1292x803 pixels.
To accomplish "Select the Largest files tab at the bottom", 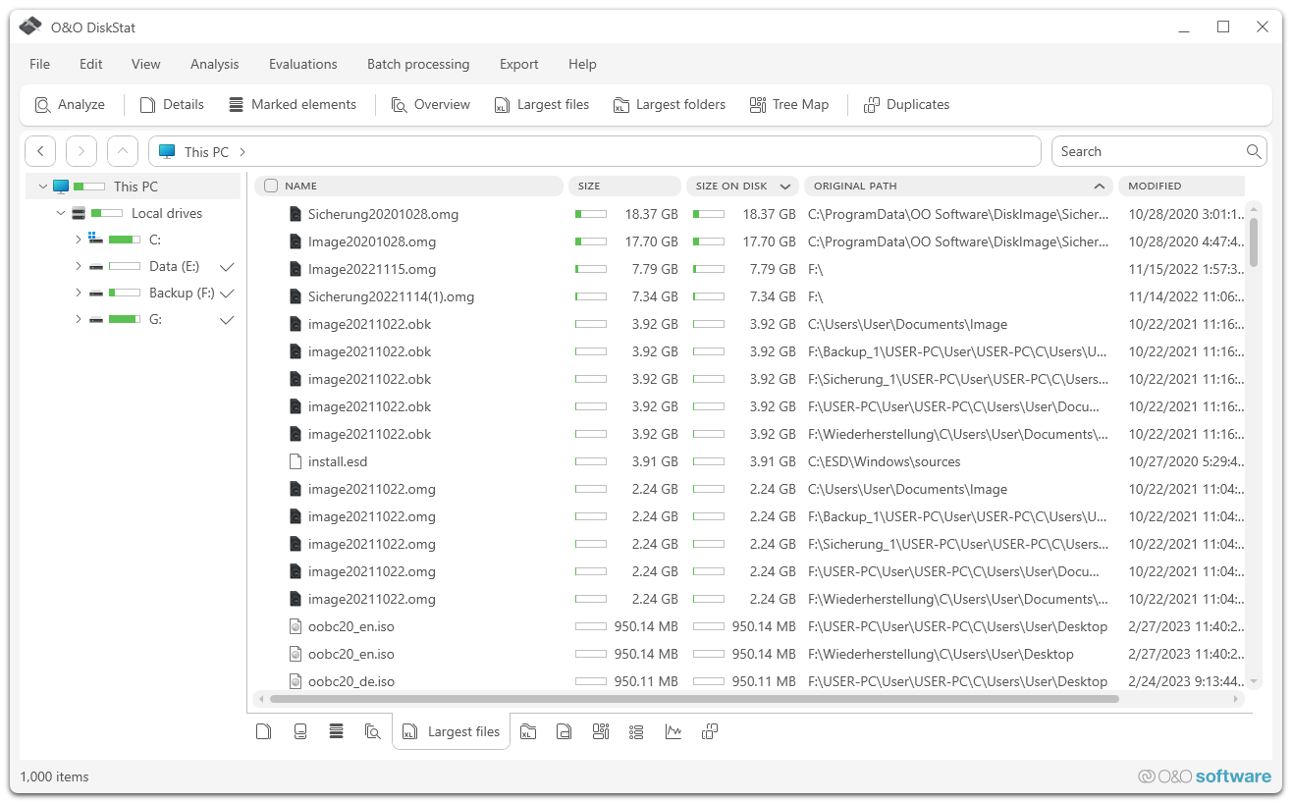I will (x=452, y=731).
